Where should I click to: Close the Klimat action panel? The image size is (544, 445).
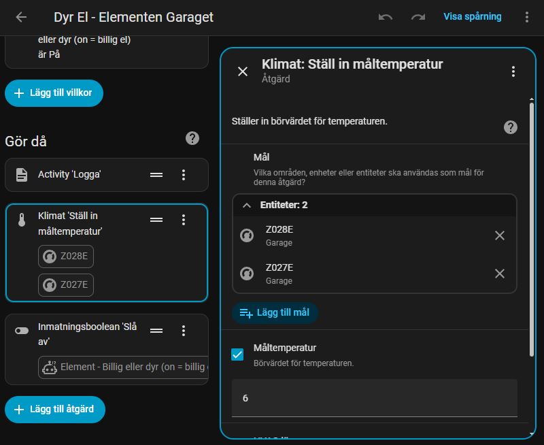(x=243, y=71)
